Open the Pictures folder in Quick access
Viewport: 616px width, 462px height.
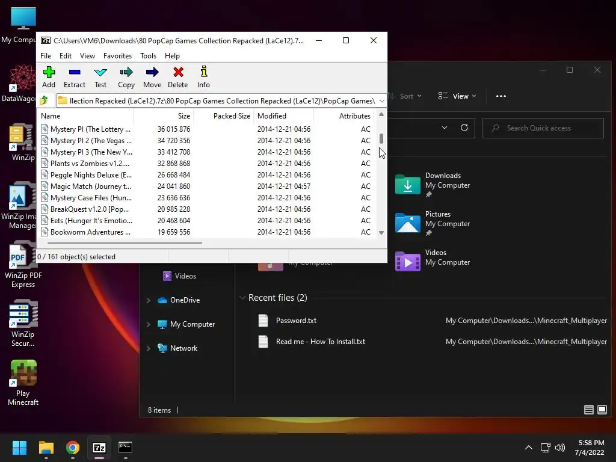pos(433,223)
